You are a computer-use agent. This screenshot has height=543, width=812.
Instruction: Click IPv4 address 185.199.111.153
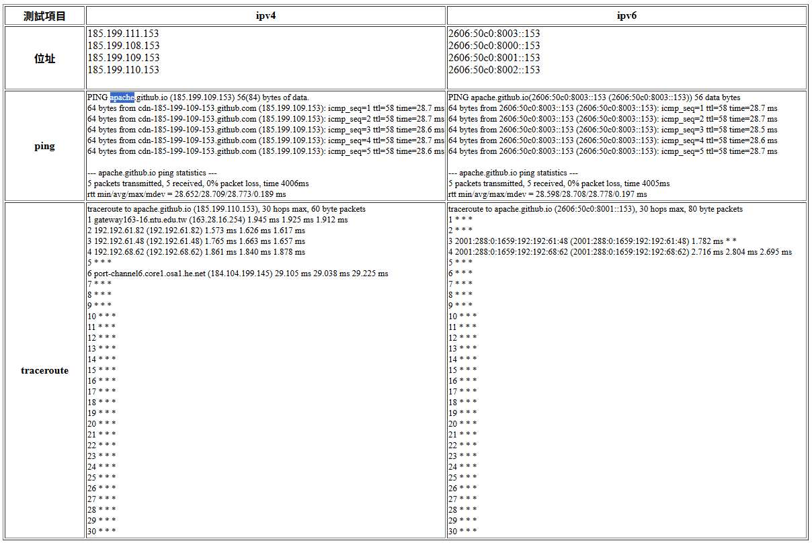tap(123, 34)
